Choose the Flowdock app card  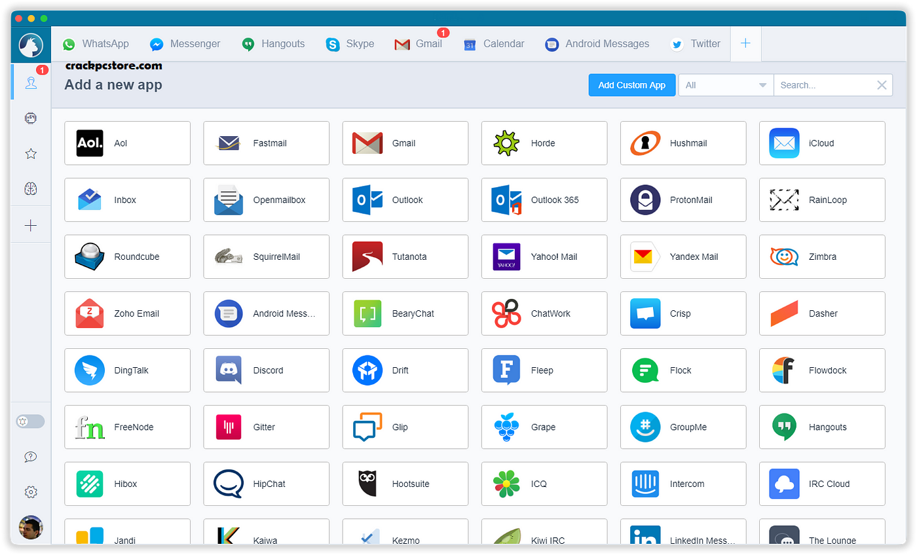click(822, 370)
